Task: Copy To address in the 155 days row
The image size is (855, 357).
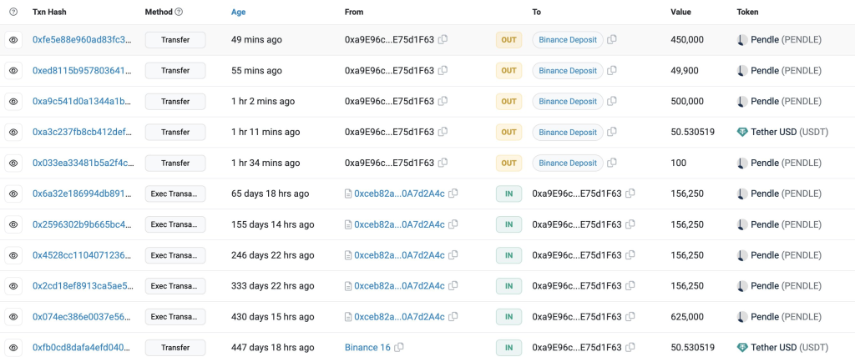Action: click(x=630, y=224)
